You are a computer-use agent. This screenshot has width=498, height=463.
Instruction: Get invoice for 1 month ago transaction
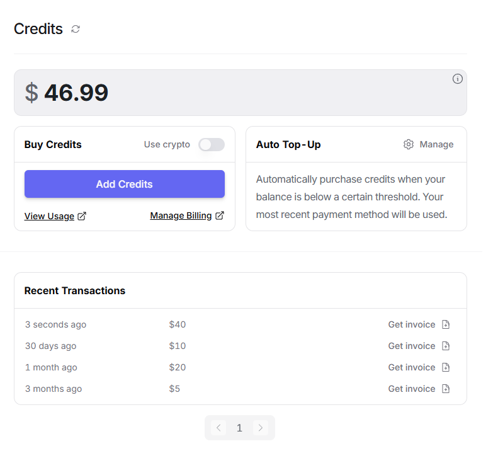[412, 367]
